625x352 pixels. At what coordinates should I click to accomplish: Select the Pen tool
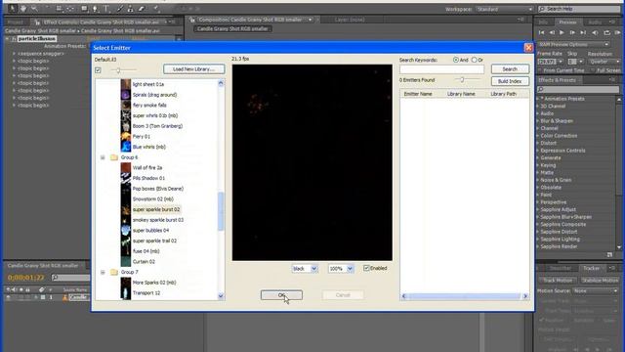click(96, 9)
